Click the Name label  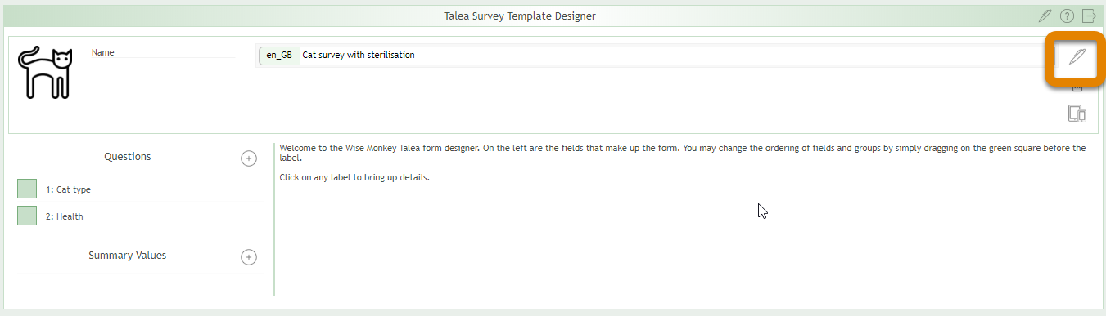(x=103, y=52)
